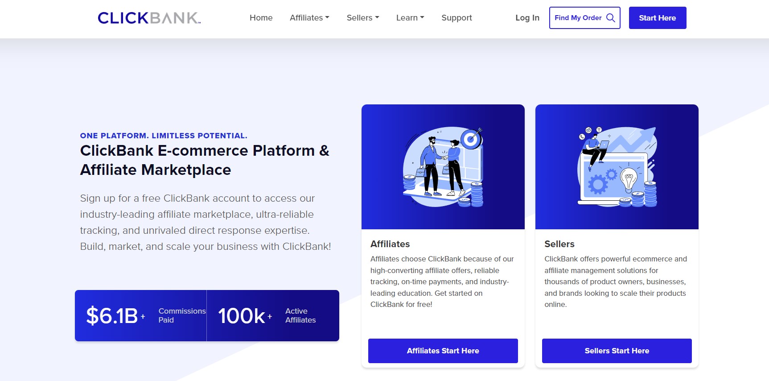Click the "Sign up for a free ClickBank account" paragraph

(x=206, y=222)
